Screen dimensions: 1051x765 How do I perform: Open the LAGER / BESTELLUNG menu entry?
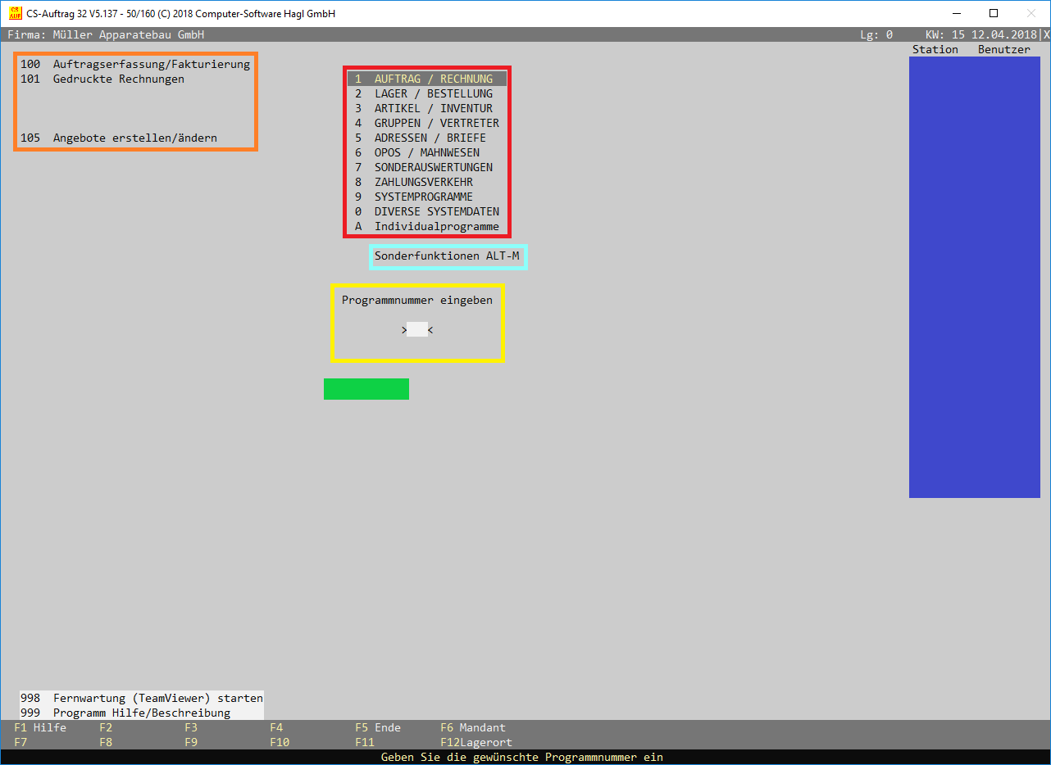coord(426,93)
